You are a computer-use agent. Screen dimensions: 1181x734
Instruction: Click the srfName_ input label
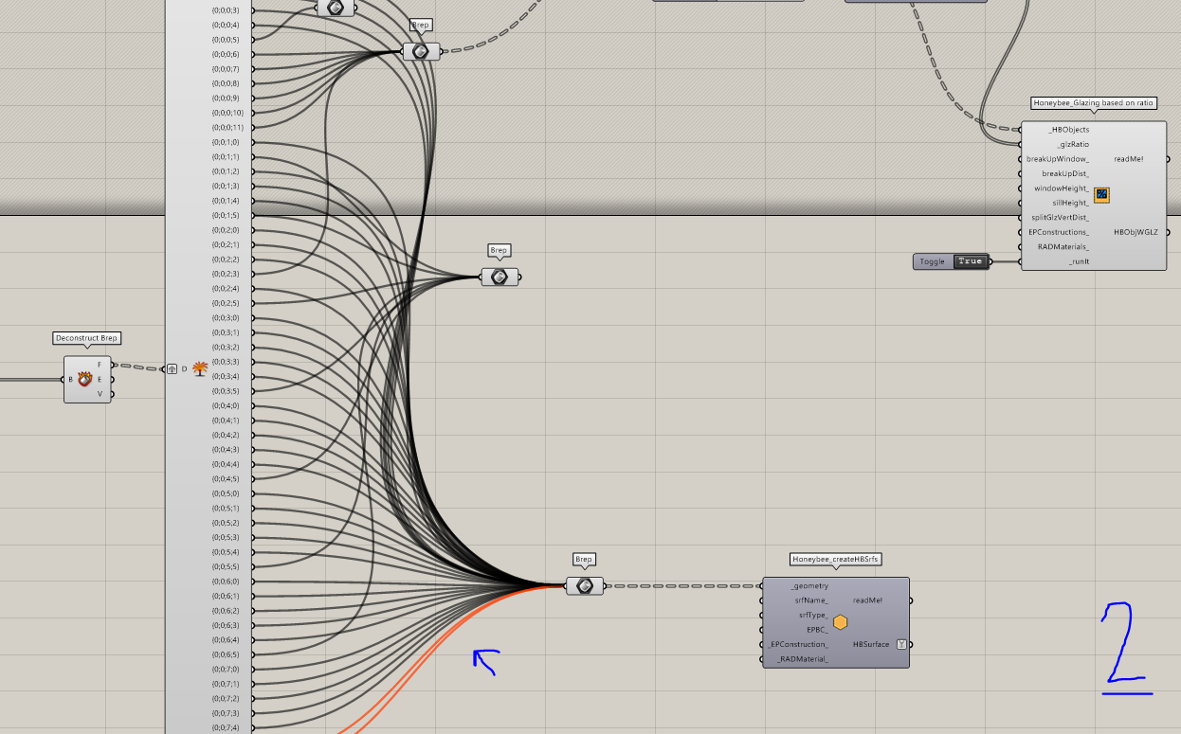(811, 600)
